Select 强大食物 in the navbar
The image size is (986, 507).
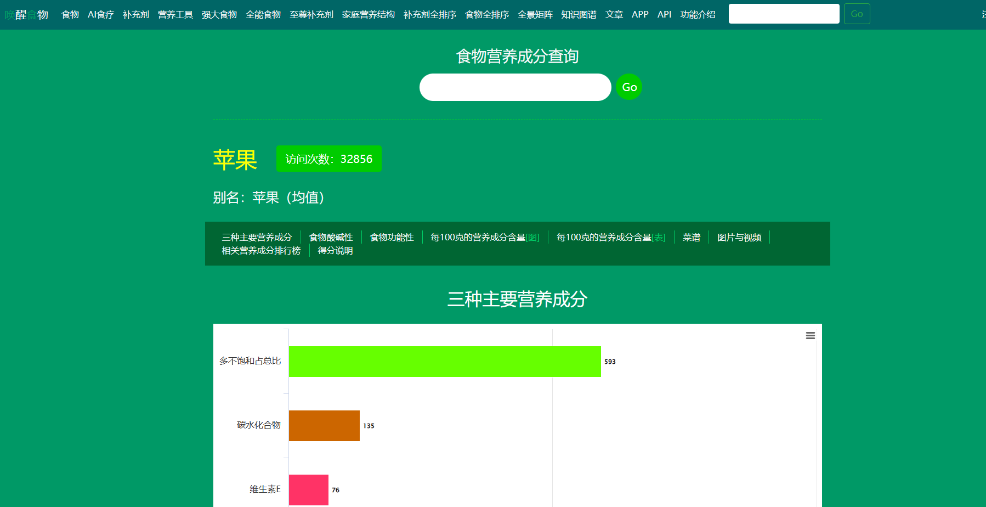coord(219,15)
